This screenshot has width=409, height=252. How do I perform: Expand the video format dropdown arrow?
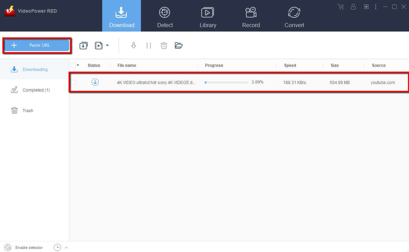click(107, 45)
